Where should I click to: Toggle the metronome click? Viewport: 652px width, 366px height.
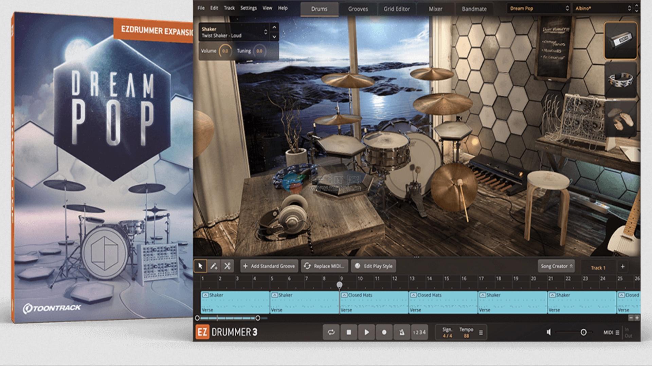[x=402, y=332]
